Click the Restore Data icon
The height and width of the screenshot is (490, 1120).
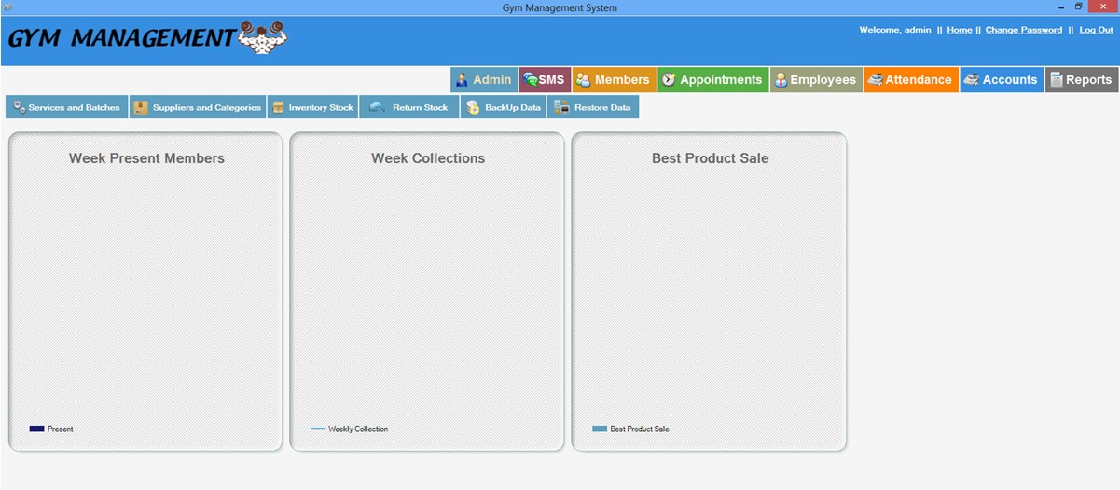(x=561, y=107)
